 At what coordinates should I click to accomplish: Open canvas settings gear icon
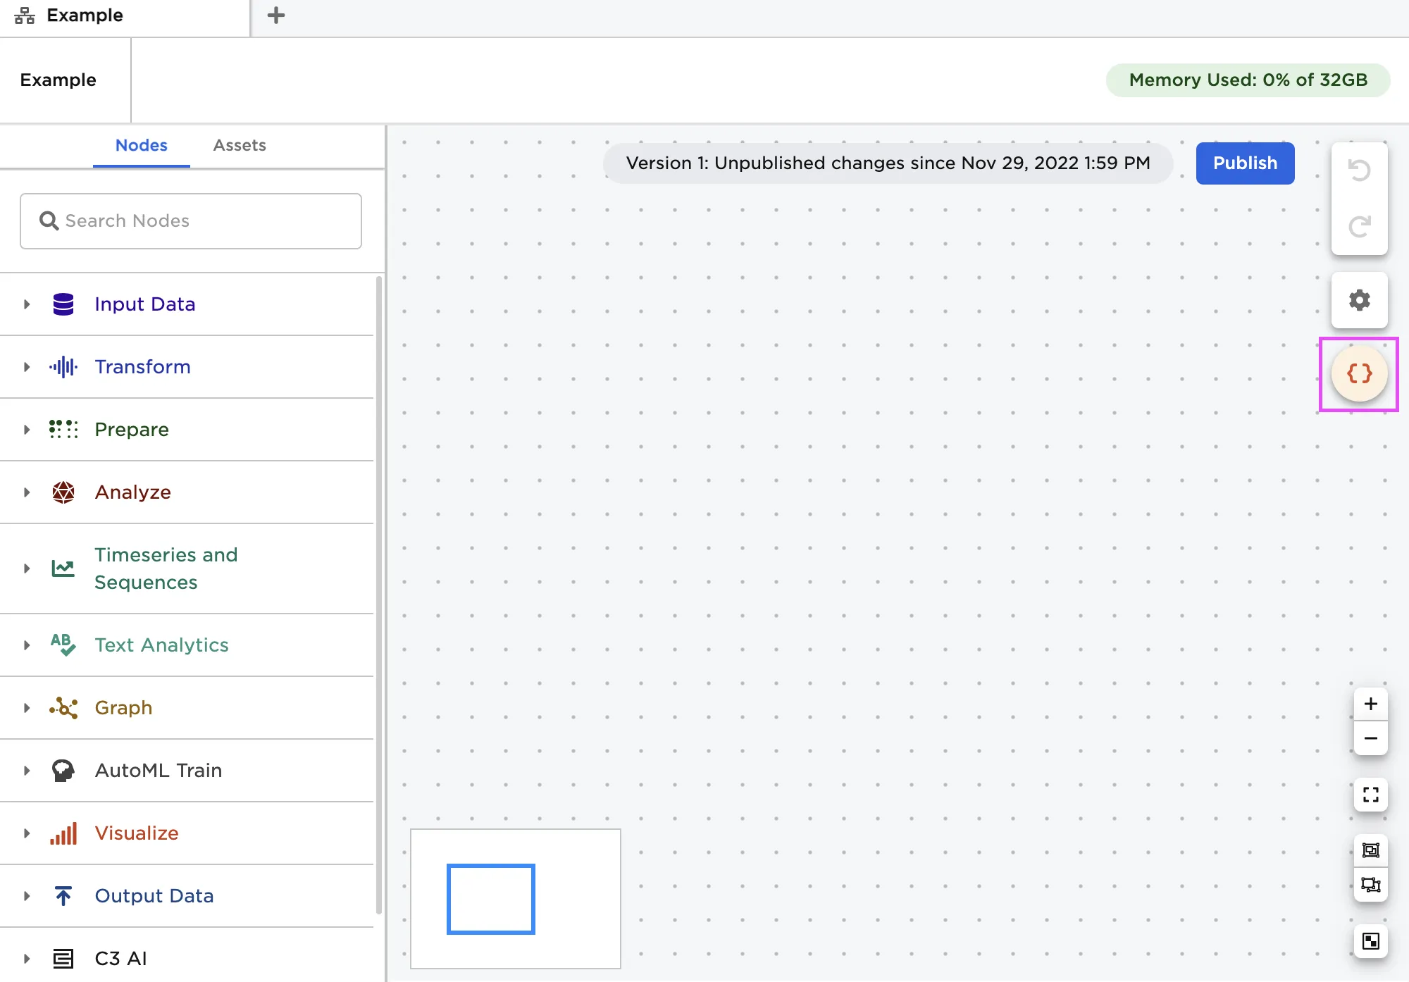1359,300
